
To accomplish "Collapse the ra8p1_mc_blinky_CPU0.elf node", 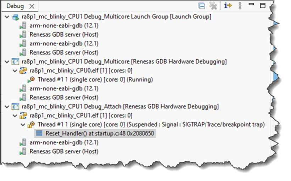I will [15, 71].
